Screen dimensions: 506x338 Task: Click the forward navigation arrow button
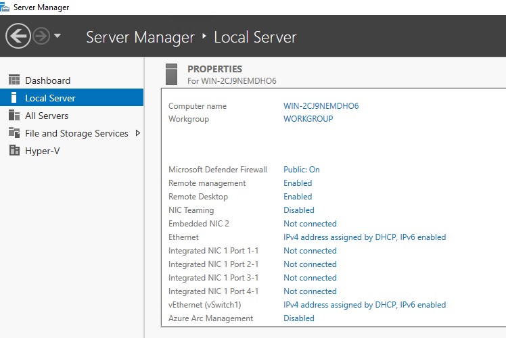[41, 36]
